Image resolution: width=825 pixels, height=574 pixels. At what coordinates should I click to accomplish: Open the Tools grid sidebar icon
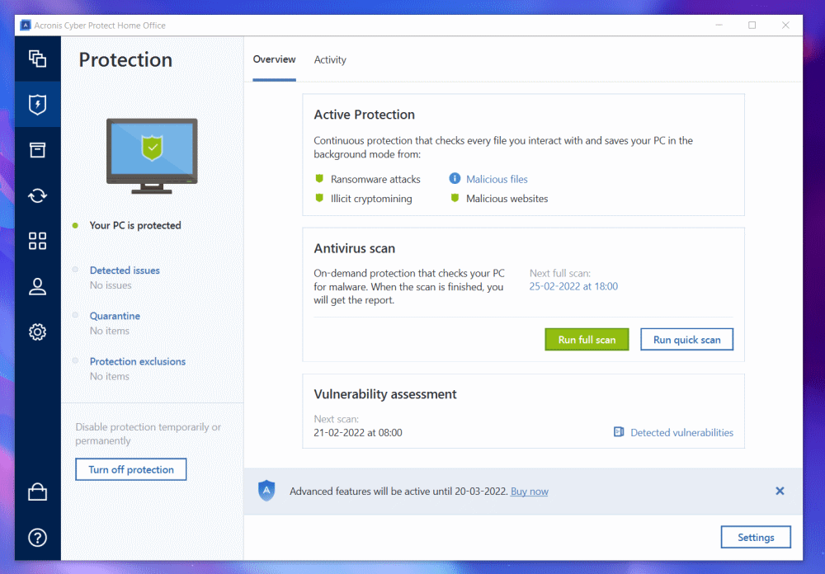click(37, 241)
